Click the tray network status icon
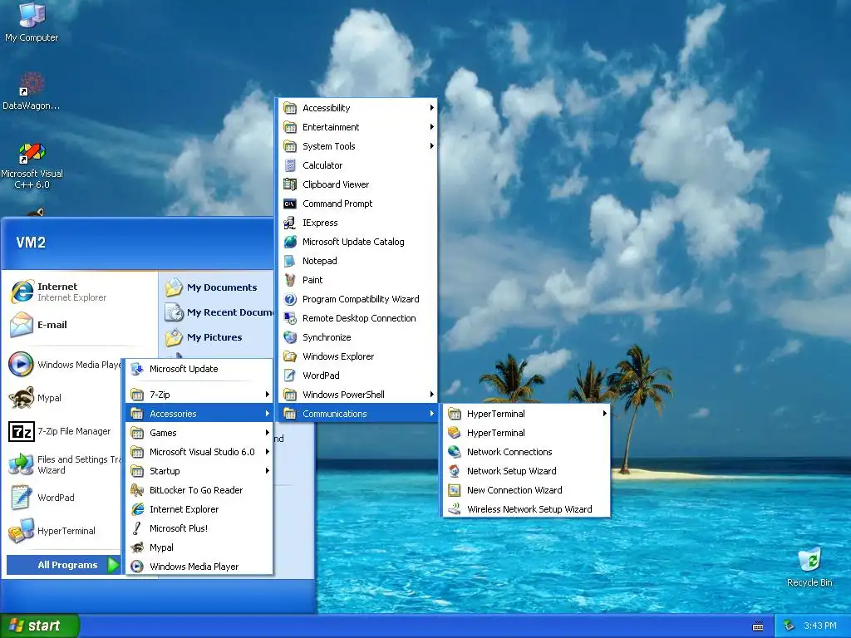 pyautogui.click(x=789, y=626)
